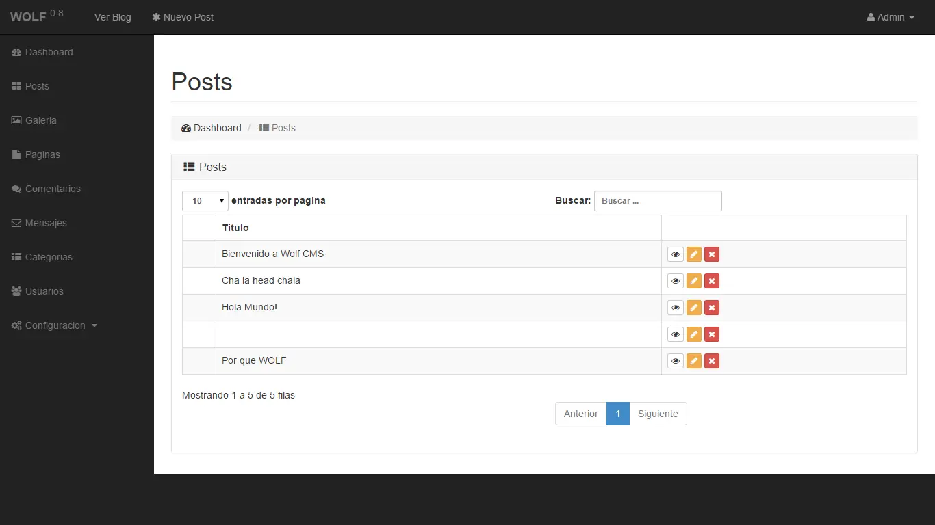Go to Anterior page
The image size is (935, 525).
pyautogui.click(x=581, y=414)
